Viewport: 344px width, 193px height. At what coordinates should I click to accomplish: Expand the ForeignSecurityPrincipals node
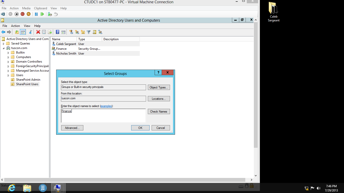[x=8, y=66]
